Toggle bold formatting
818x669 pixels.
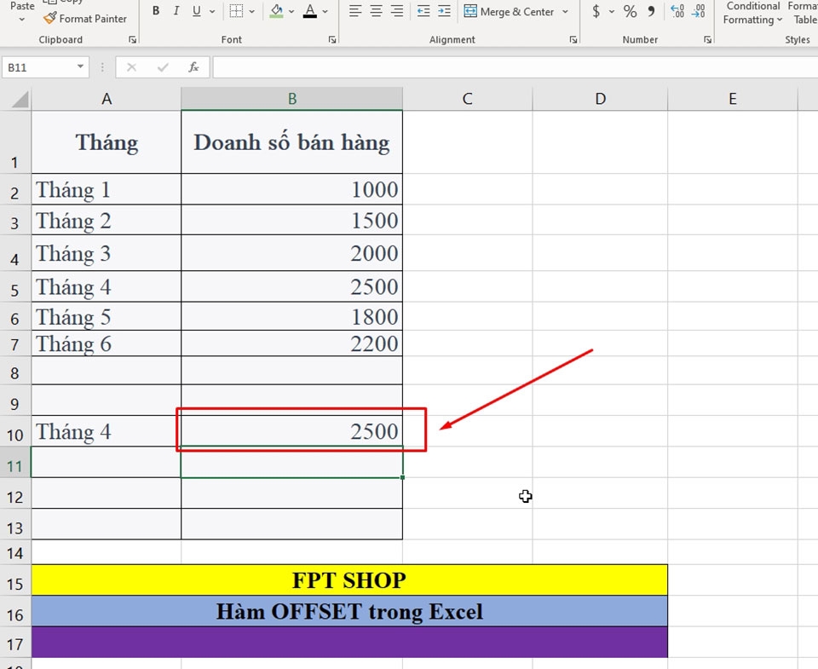click(155, 11)
